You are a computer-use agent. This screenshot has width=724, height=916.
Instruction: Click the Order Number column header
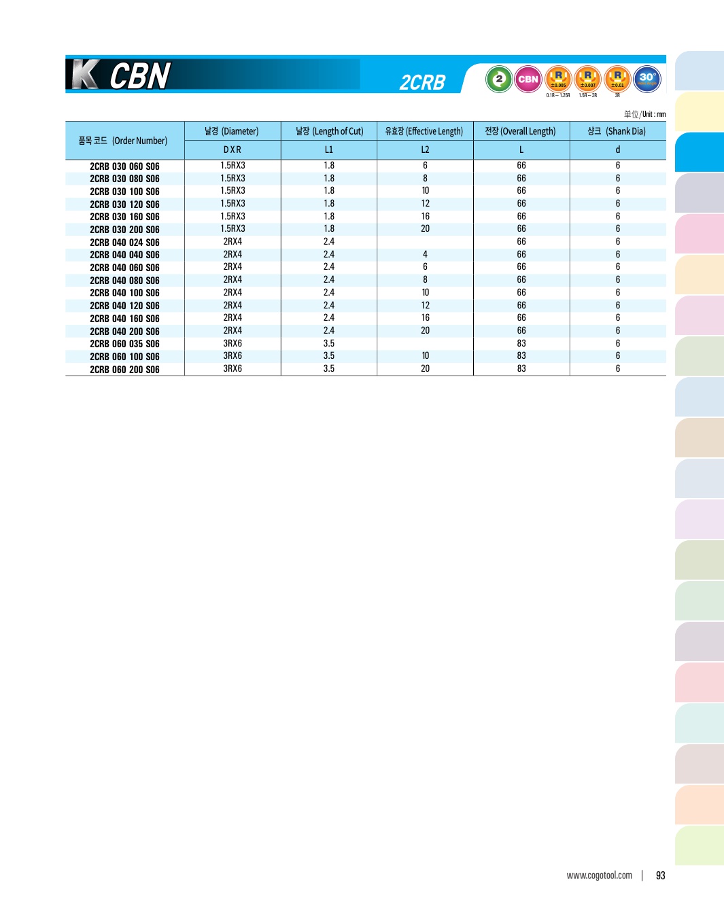pyautogui.click(x=123, y=141)
